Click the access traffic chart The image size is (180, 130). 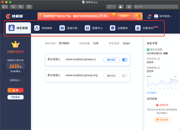pyautogui.click(x=162, y=83)
